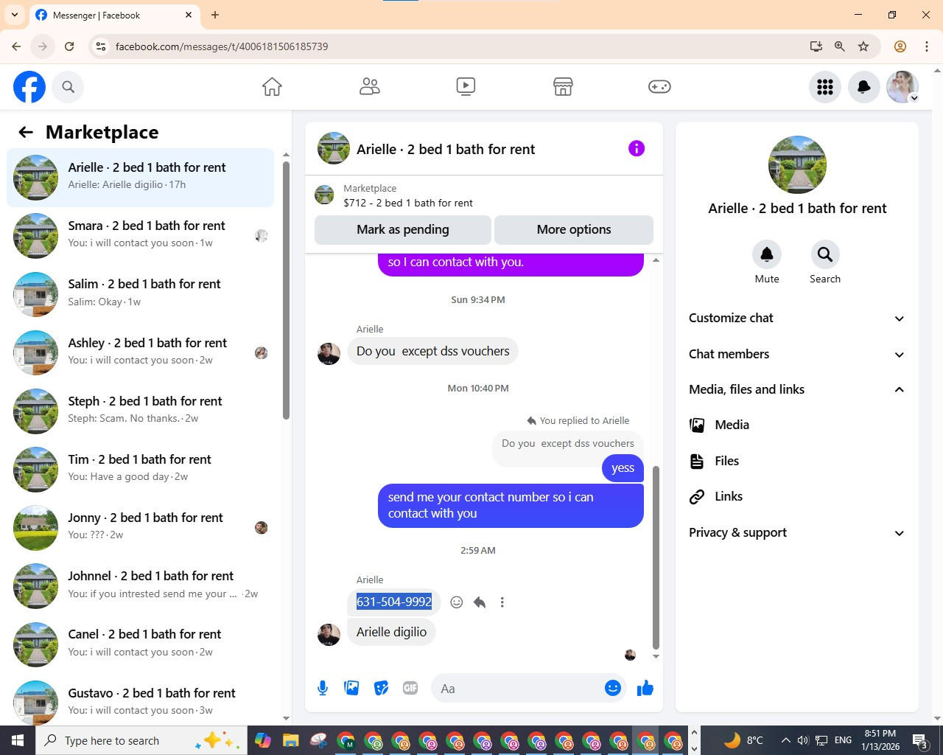This screenshot has height=755, width=943.
Task: Open Links in the side panel
Action: point(797,496)
